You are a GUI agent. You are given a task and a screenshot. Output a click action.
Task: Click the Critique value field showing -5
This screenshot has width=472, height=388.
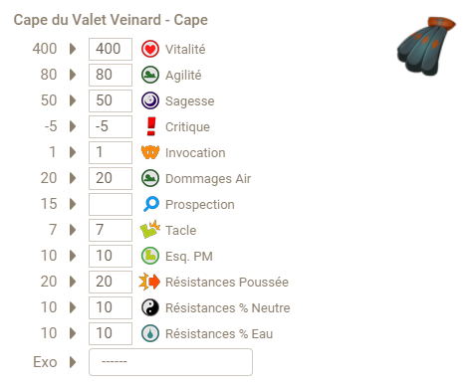click(x=111, y=126)
